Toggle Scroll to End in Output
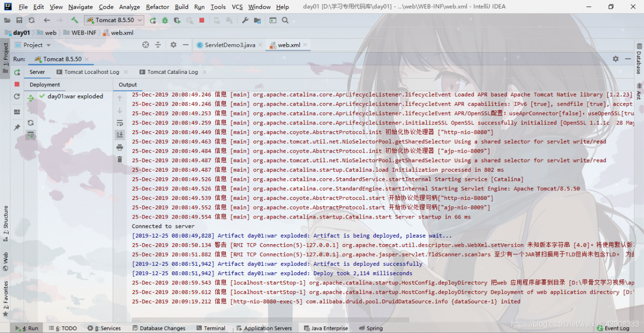644x333 pixels. (120, 135)
